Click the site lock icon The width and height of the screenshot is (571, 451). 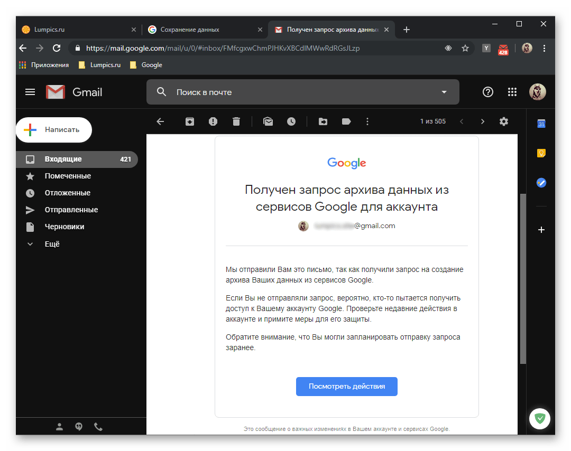click(78, 48)
